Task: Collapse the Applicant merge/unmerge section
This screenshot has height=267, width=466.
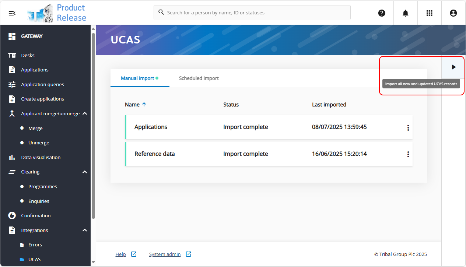Action: 85,113
